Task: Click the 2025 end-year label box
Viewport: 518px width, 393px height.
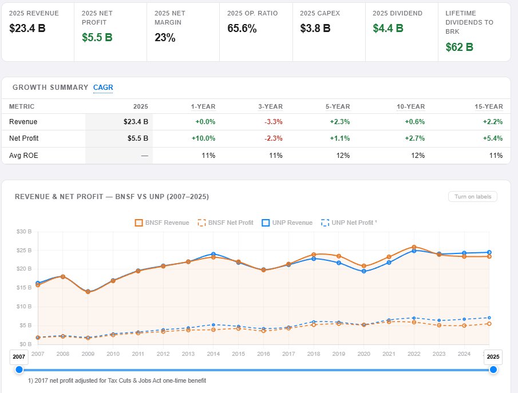Action: 493,356
